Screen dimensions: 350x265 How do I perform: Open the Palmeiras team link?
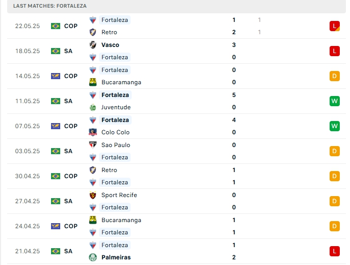(x=116, y=257)
